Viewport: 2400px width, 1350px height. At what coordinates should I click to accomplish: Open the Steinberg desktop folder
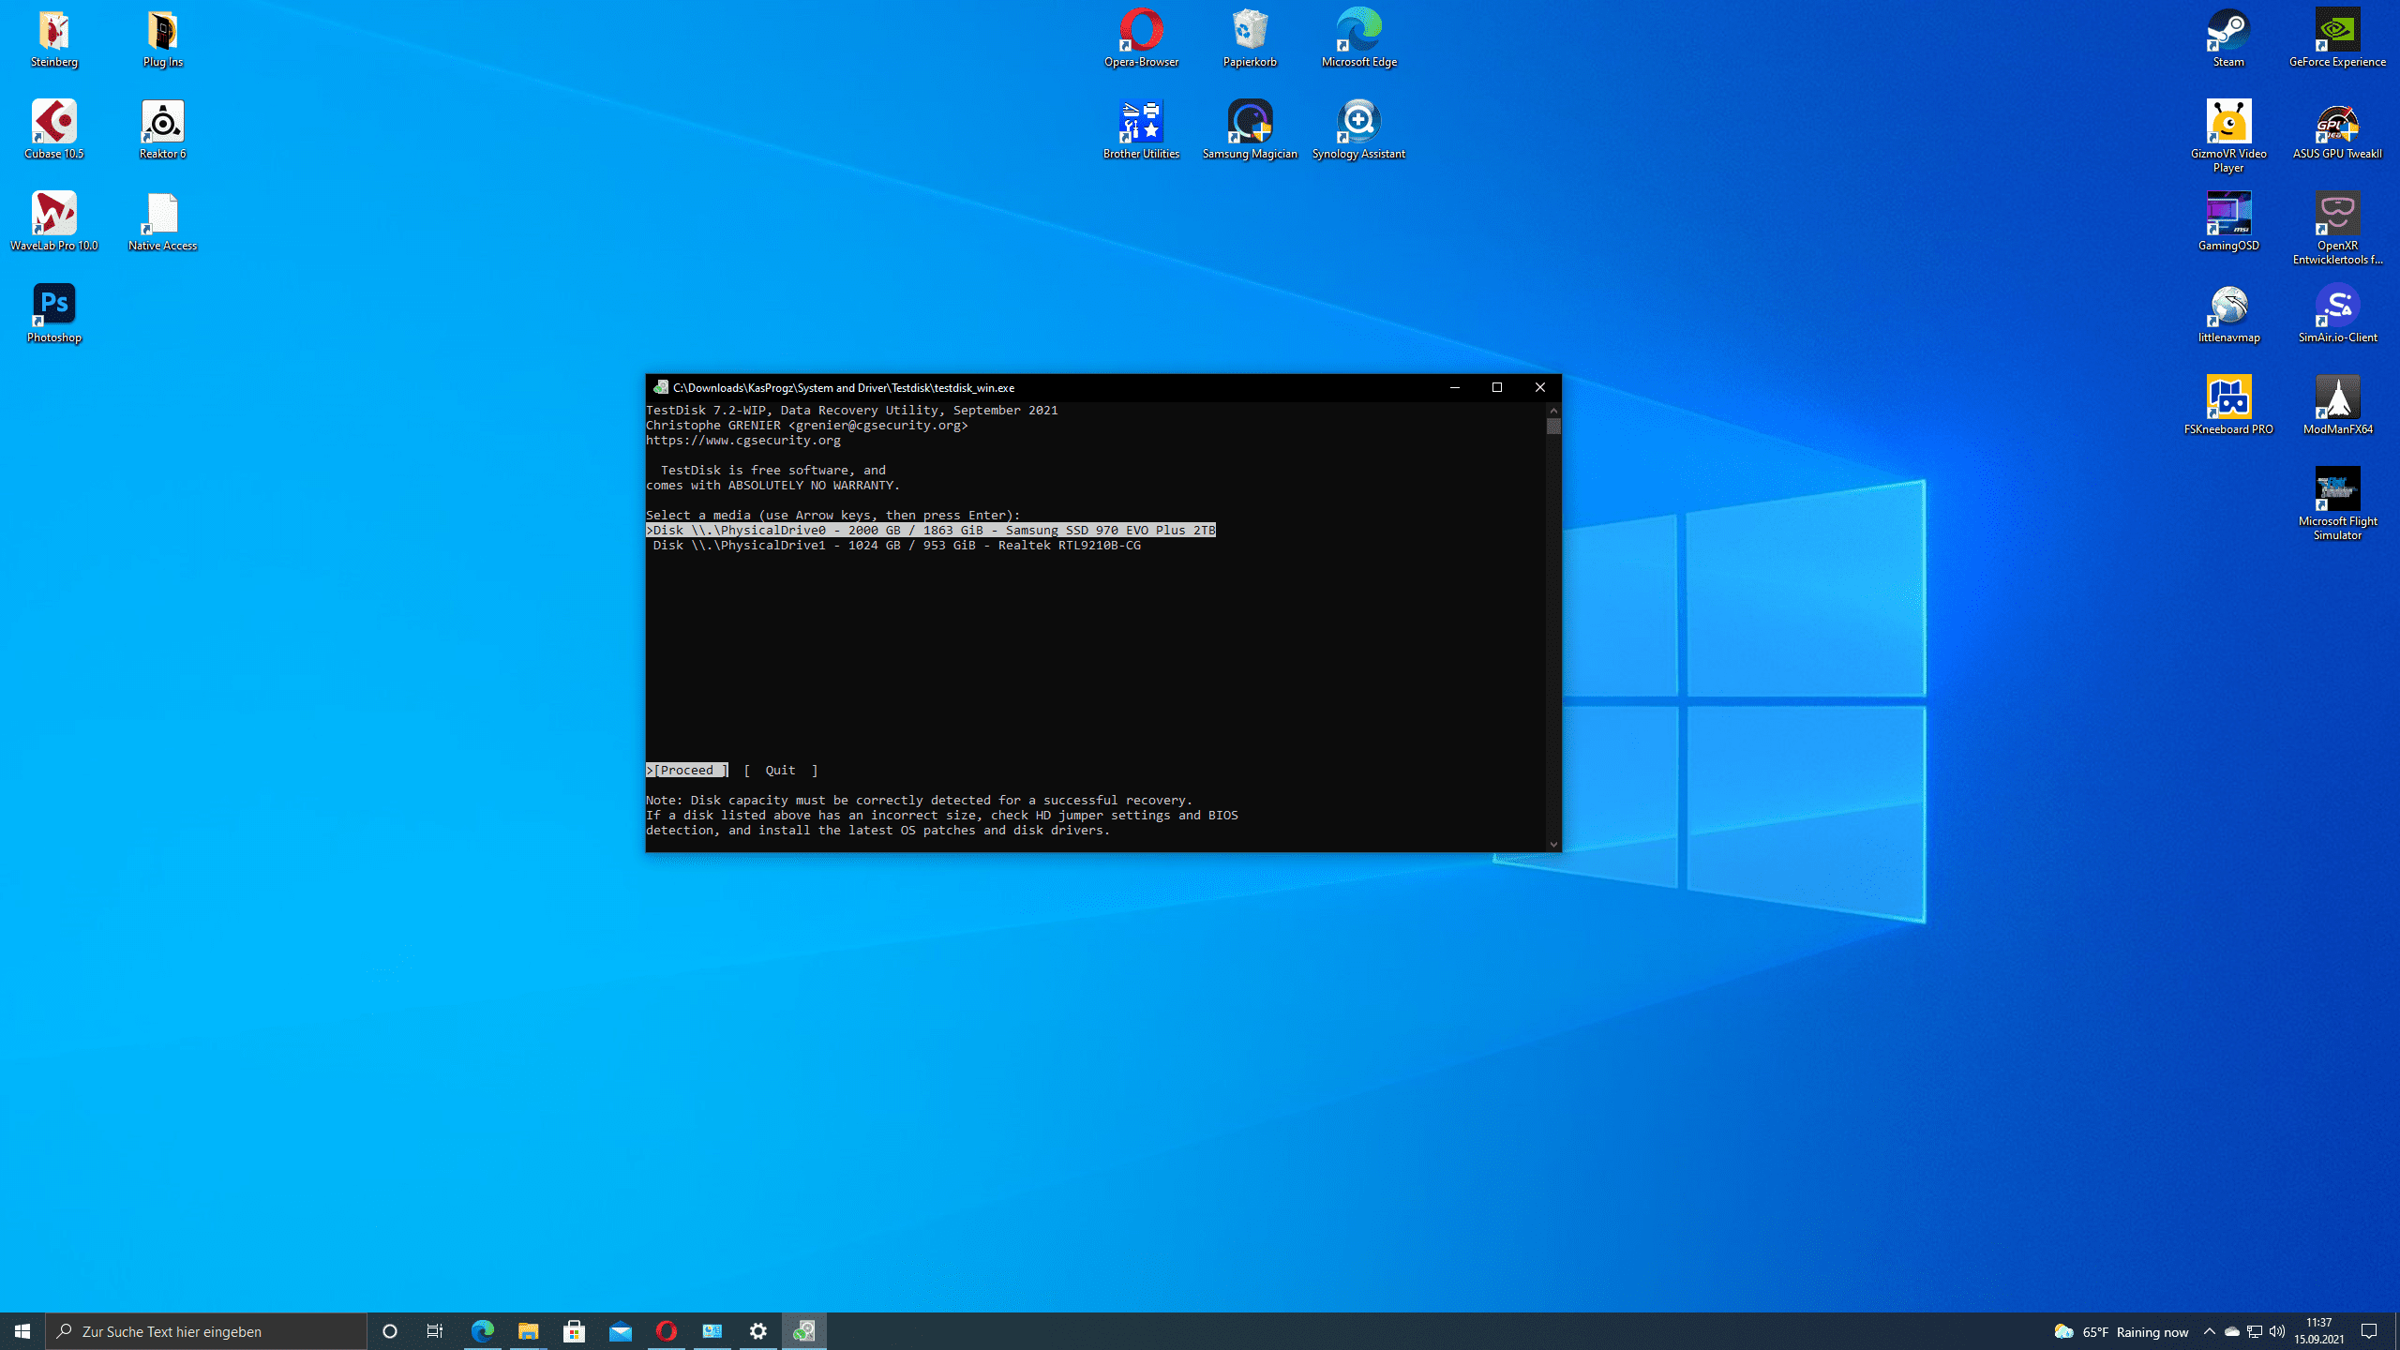click(54, 39)
